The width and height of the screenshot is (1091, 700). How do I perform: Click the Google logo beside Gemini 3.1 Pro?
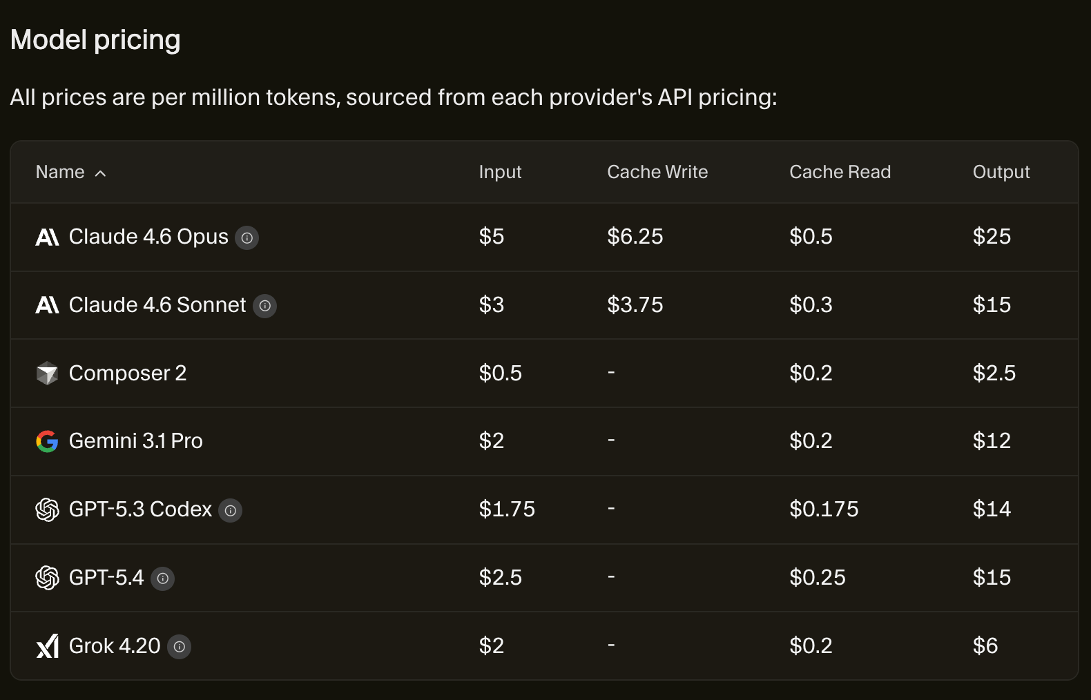pos(47,442)
